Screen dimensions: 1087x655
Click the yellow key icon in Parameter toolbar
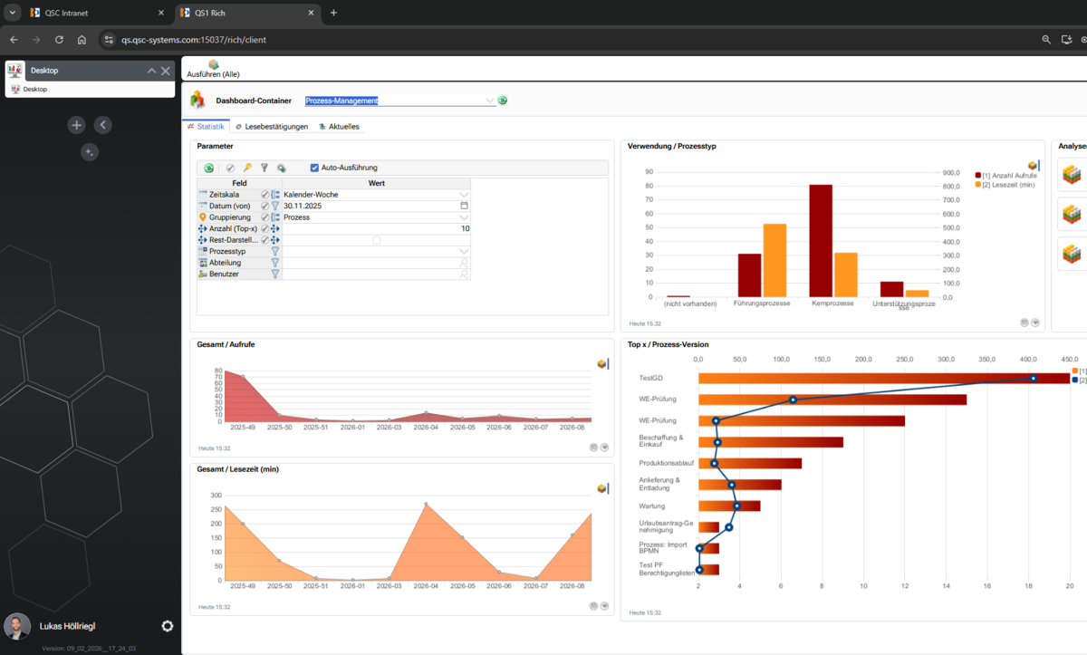click(246, 168)
